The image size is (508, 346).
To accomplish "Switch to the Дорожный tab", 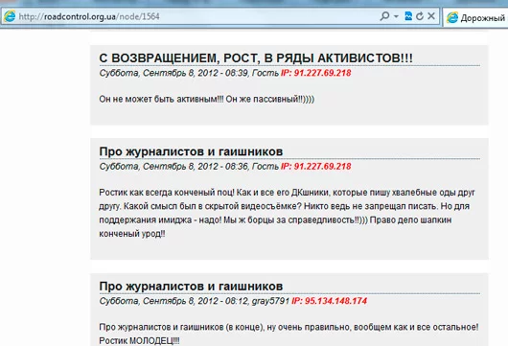I will click(475, 17).
